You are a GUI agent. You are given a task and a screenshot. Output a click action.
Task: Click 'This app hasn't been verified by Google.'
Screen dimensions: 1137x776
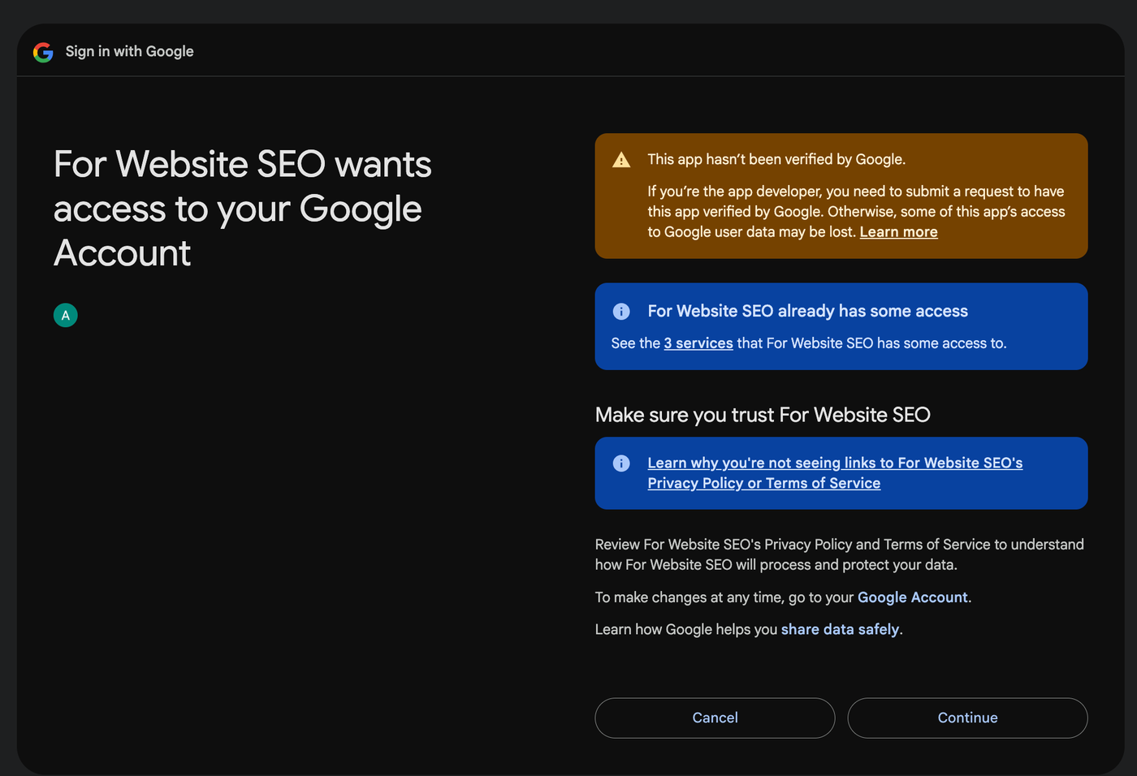(776, 160)
